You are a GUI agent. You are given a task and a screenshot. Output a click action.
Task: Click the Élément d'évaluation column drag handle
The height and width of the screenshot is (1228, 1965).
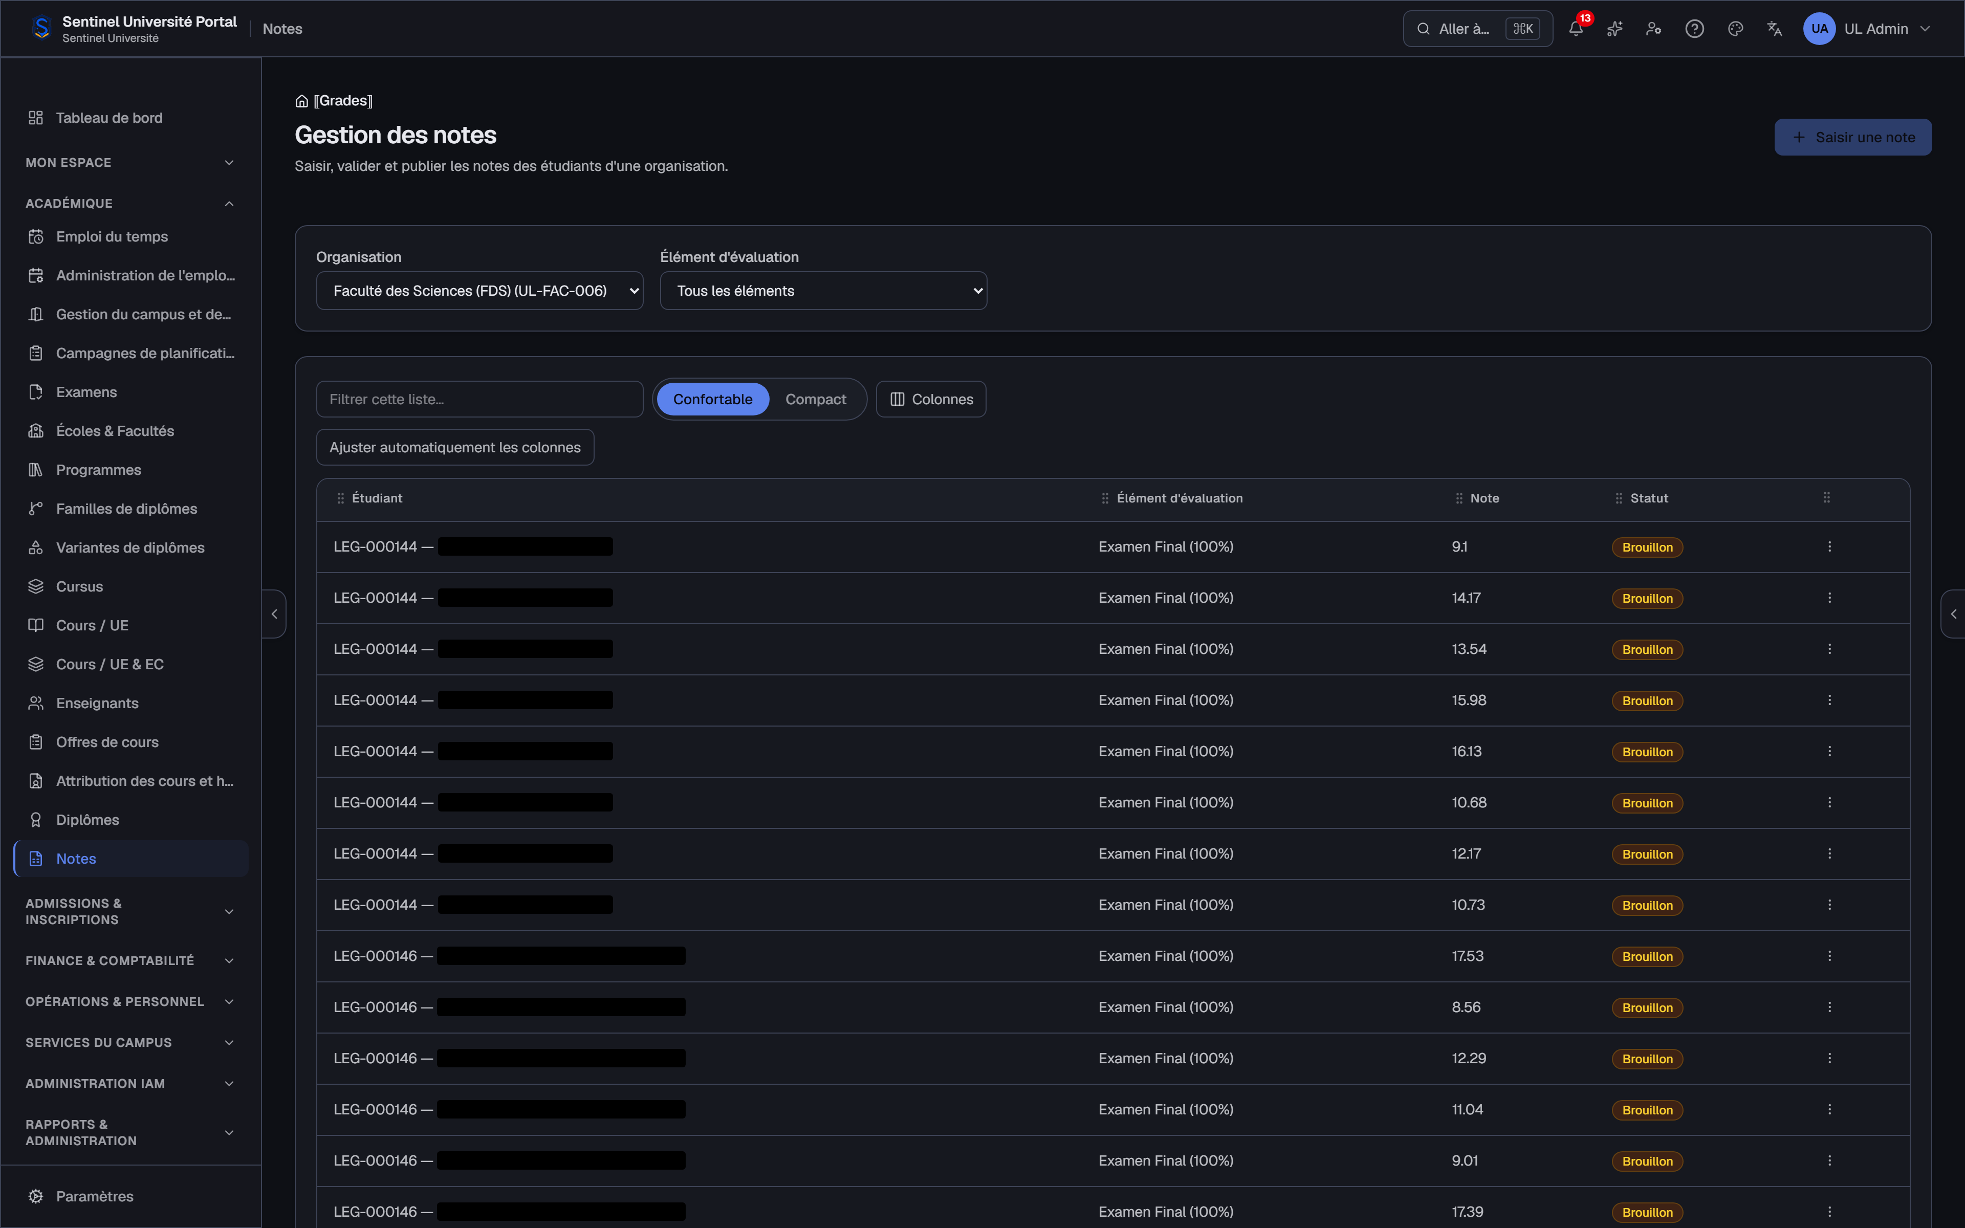(x=1105, y=499)
